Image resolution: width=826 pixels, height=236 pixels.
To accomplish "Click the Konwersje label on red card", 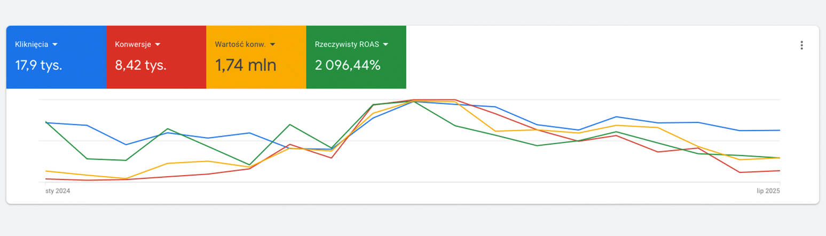I will click(133, 44).
